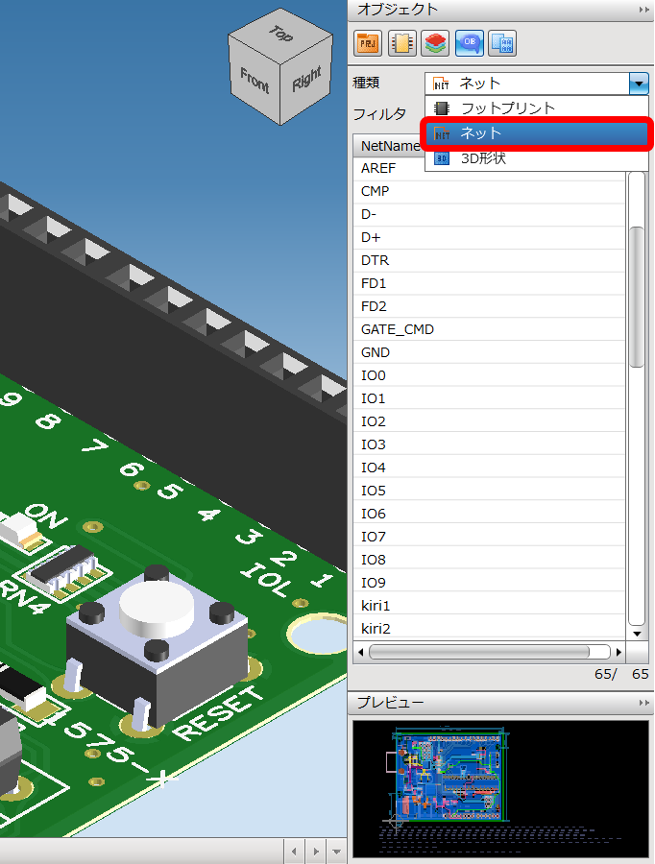
Task: Click the component/footprint library toolbar icon
Action: (x=402, y=42)
